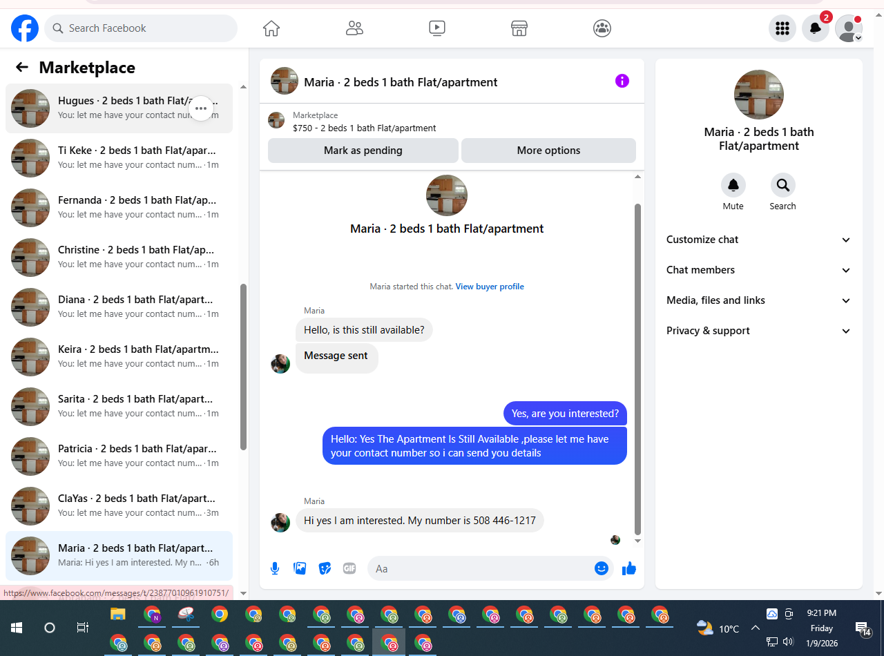Open the Notifications bell with 2 badge
This screenshot has height=656, width=884.
[816, 28]
